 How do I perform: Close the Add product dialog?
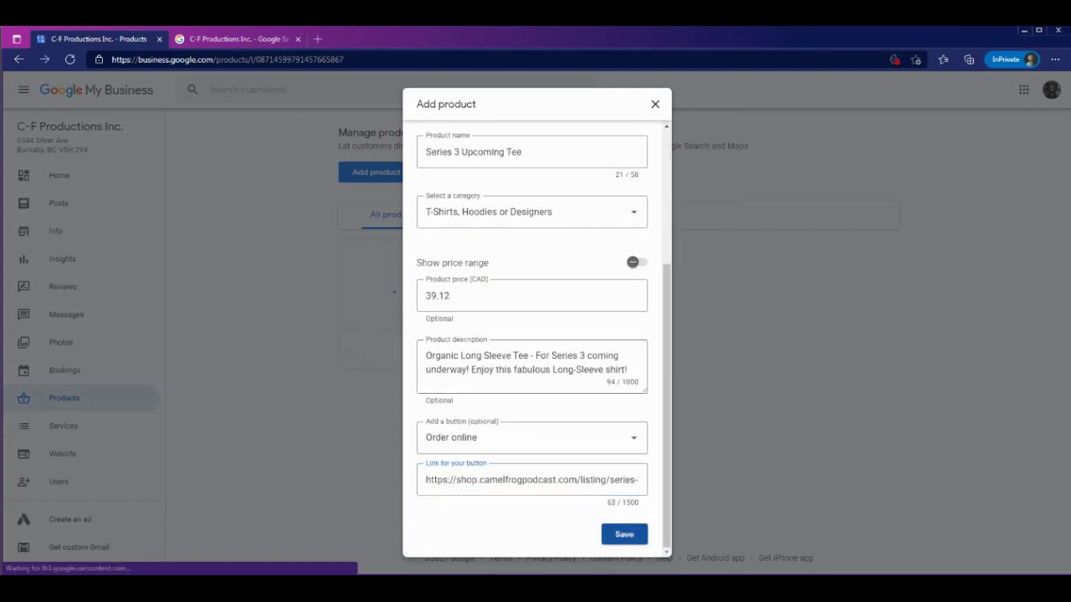click(x=655, y=105)
